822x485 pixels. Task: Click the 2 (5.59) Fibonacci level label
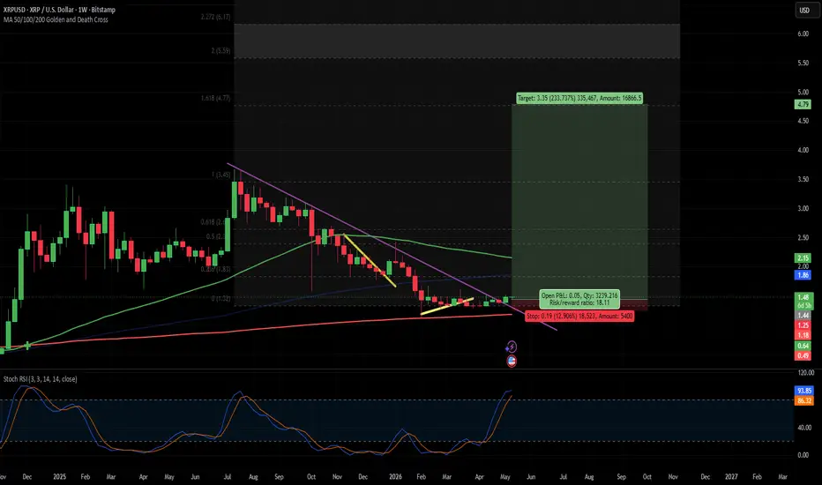[x=220, y=51]
